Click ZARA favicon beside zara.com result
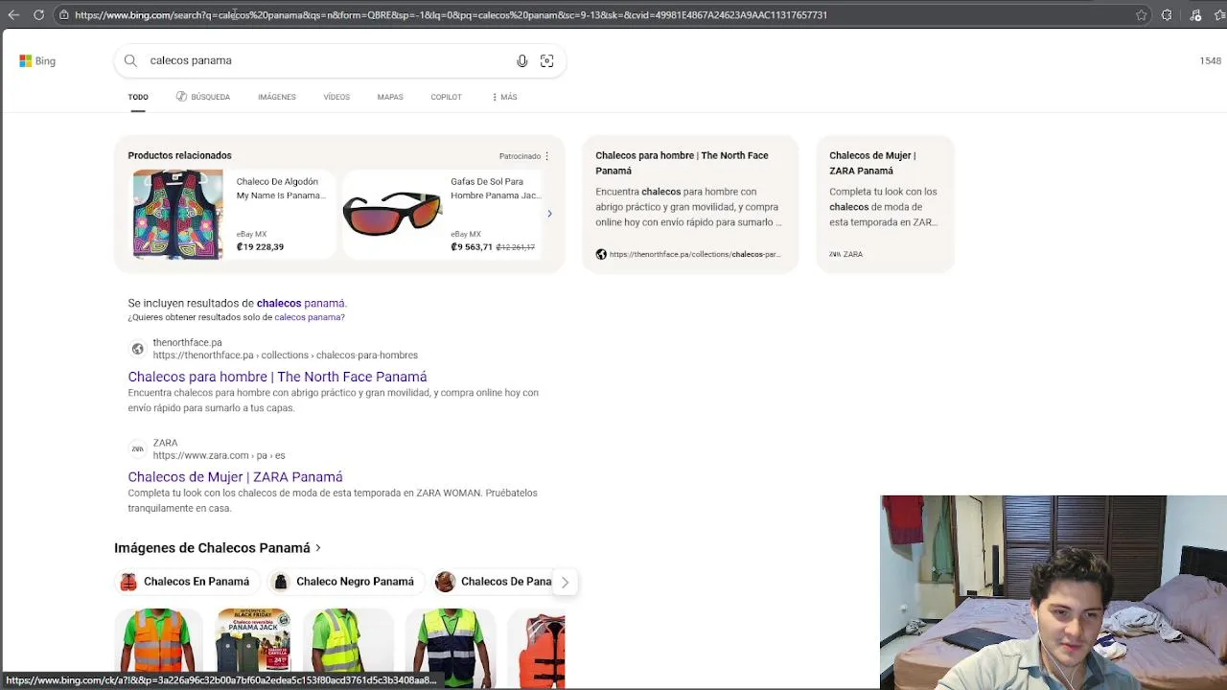The width and height of the screenshot is (1227, 690). point(137,448)
